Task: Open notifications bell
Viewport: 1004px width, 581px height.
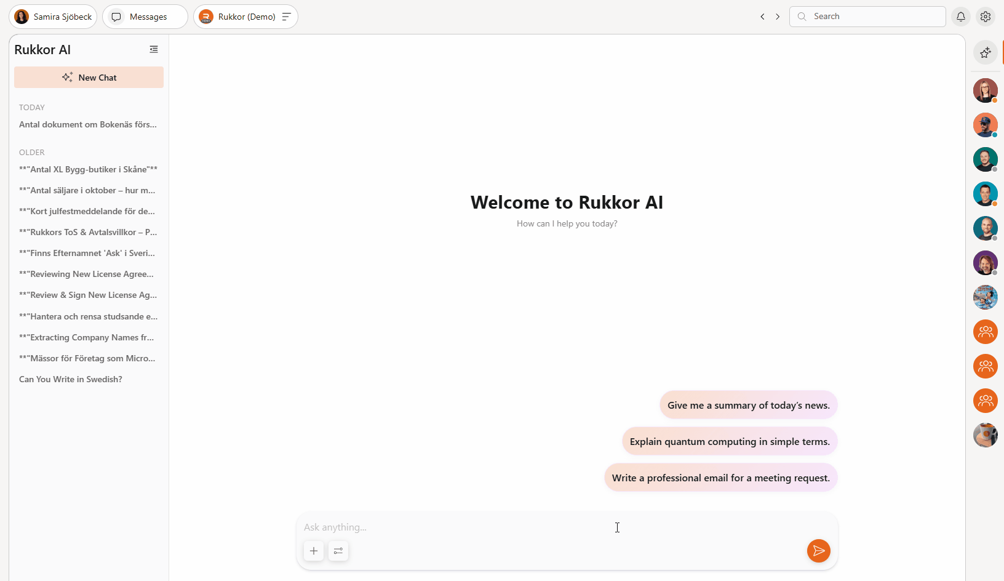Action: (x=961, y=17)
